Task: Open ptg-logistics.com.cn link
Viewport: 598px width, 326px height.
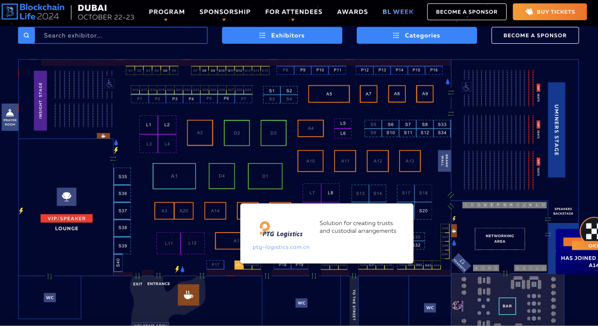Action: click(x=281, y=247)
